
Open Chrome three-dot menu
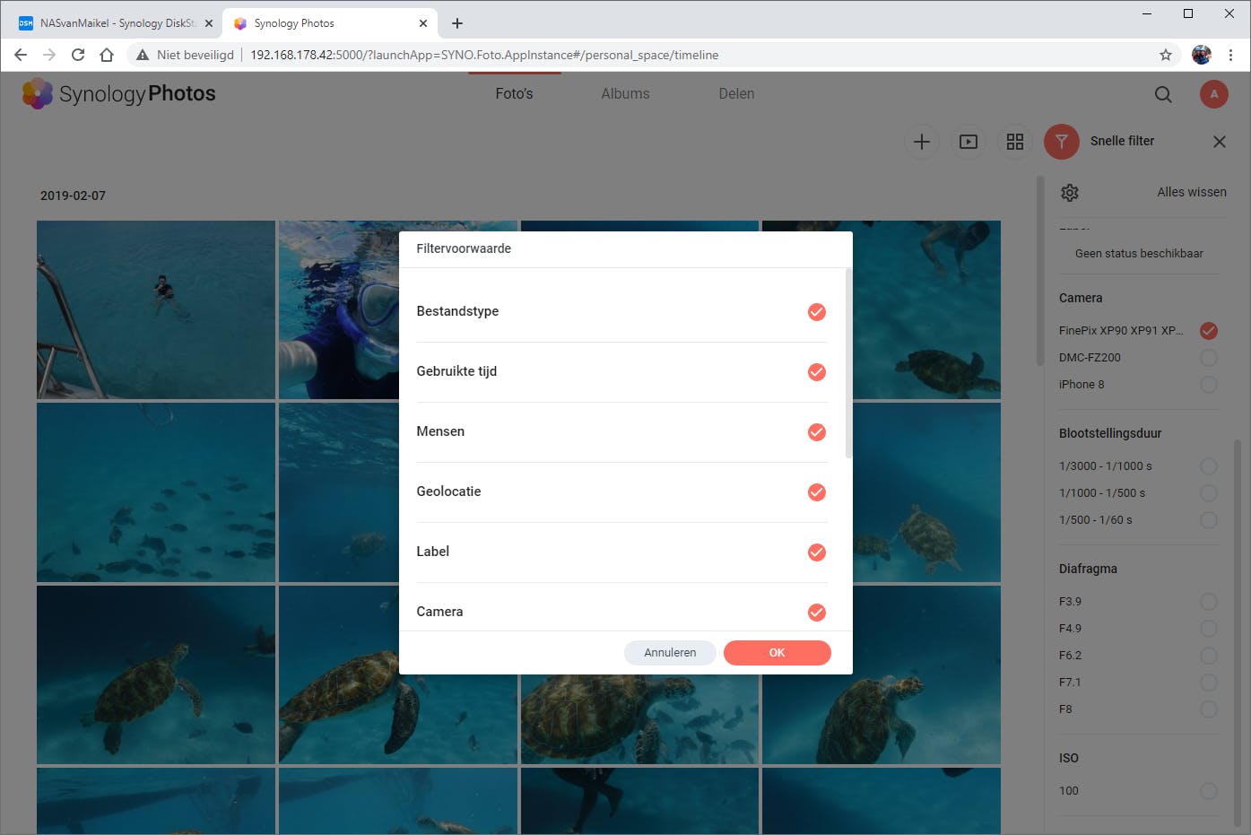point(1231,55)
